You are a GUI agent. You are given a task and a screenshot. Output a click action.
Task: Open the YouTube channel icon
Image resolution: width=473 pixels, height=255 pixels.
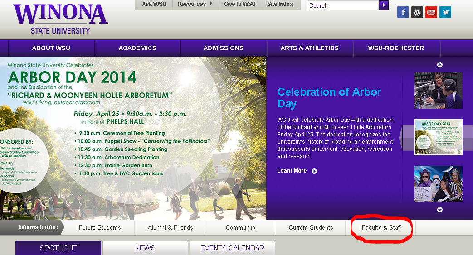[431, 12]
